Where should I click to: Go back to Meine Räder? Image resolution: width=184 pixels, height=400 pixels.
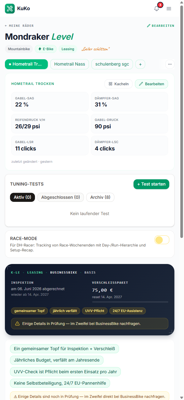click(x=19, y=26)
